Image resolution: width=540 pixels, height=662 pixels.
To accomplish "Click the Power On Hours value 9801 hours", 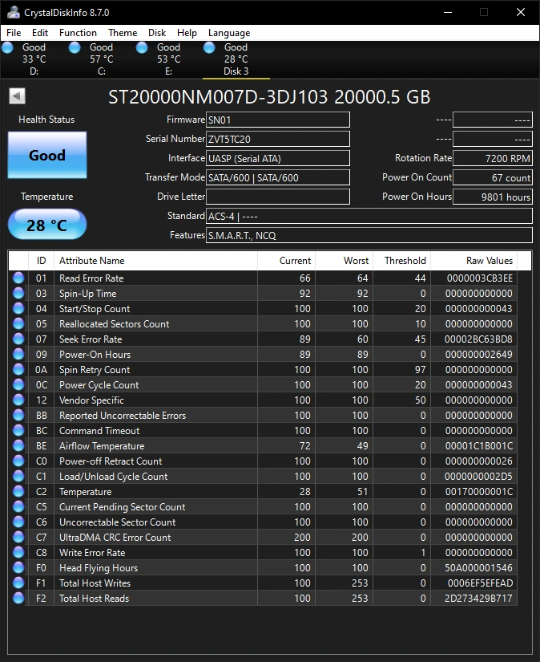I will click(493, 197).
